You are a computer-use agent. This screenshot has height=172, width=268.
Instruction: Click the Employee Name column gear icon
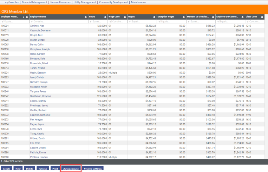85,17
